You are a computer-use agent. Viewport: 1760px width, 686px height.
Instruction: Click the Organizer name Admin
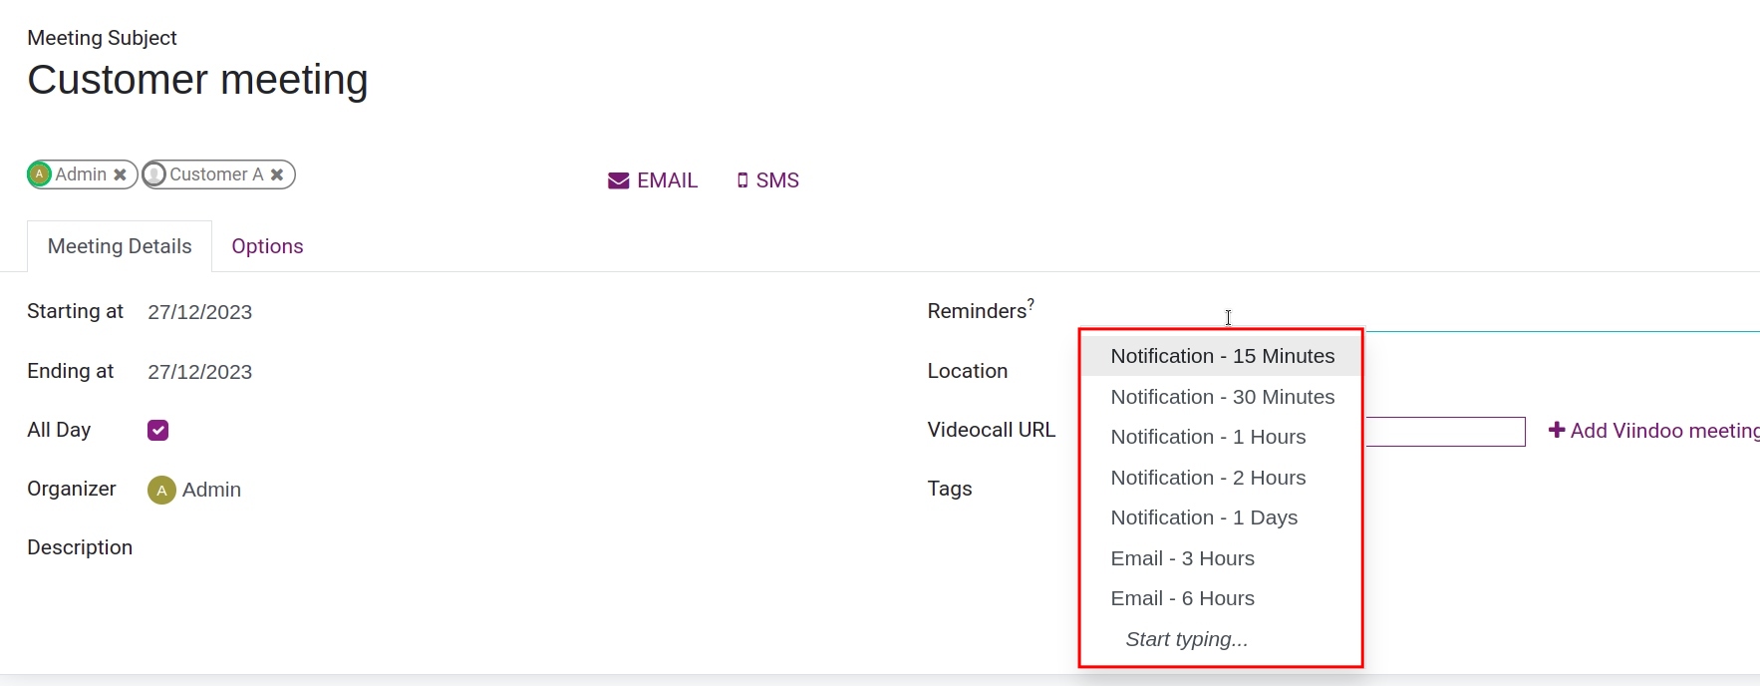point(211,490)
